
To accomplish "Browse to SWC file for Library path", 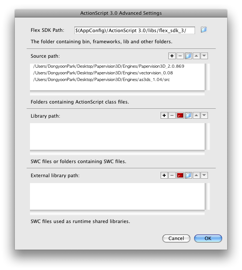I will [x=180, y=115].
